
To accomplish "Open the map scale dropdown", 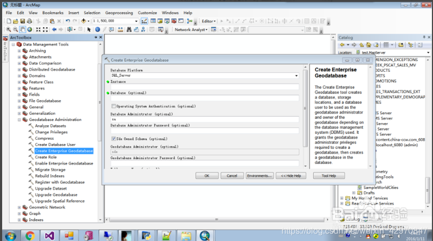I will coord(136,21).
